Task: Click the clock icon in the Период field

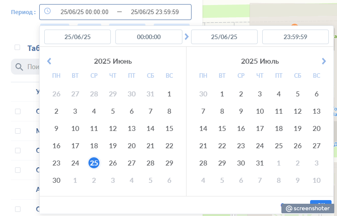Action: (47, 11)
